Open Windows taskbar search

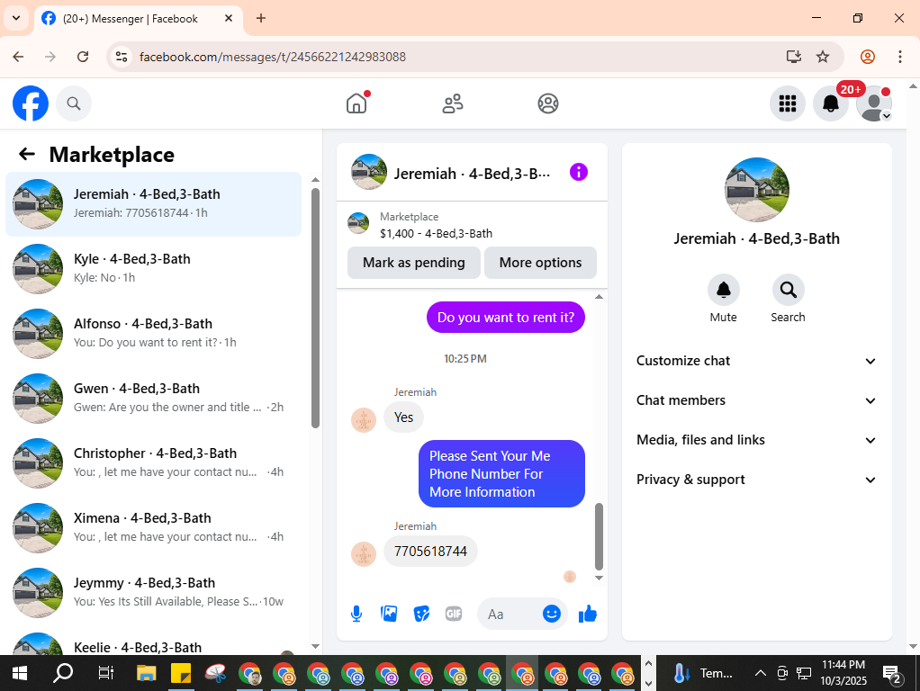(62, 673)
